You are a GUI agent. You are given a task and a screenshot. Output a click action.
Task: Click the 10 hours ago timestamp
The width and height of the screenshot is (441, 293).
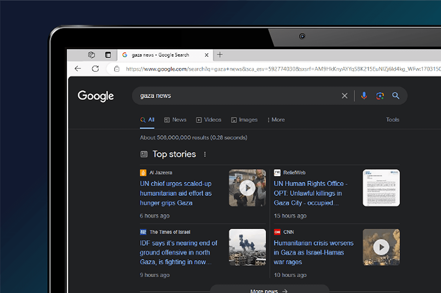tap(290, 275)
